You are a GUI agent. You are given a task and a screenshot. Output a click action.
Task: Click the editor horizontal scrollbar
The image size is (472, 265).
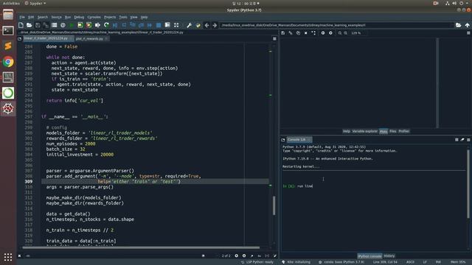(141, 247)
